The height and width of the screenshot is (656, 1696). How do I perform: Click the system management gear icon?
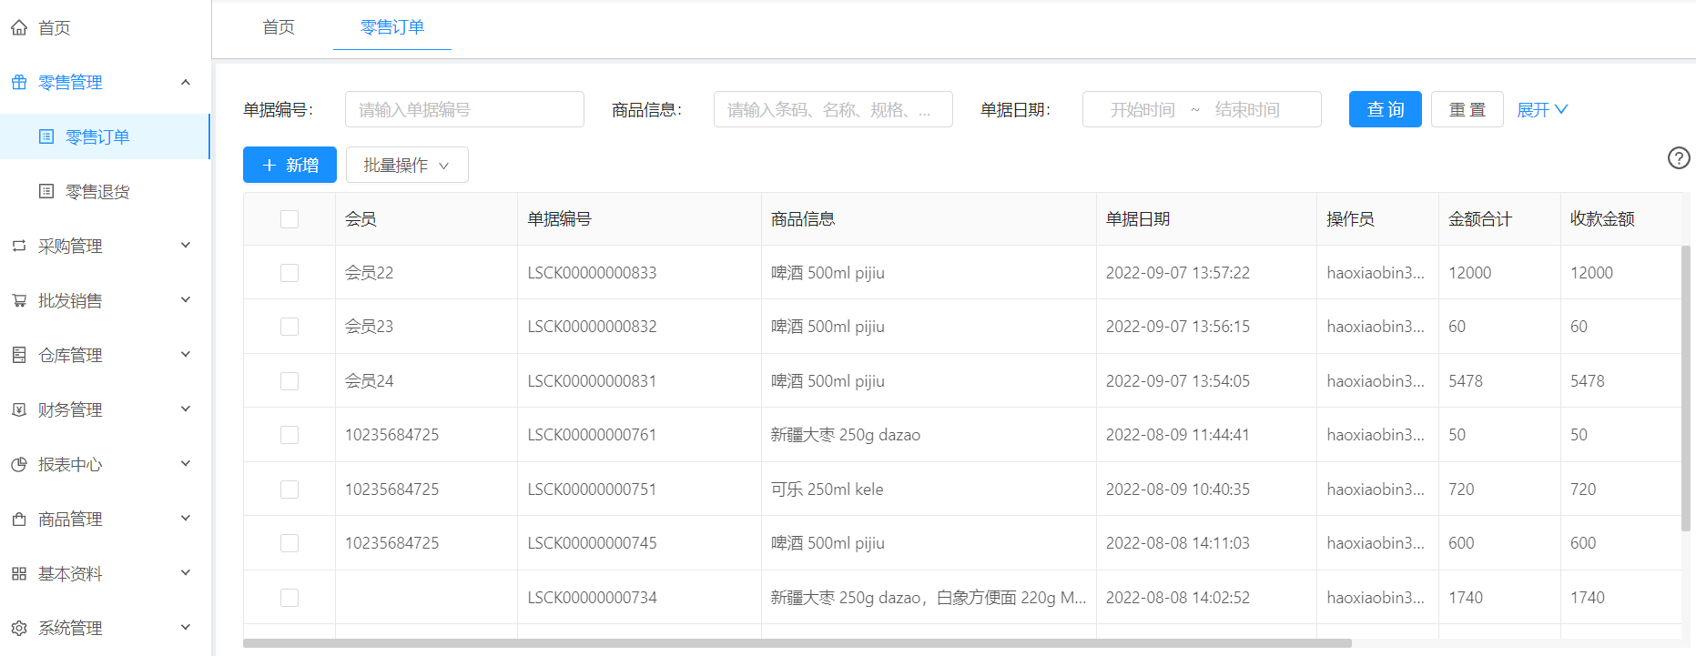click(19, 629)
